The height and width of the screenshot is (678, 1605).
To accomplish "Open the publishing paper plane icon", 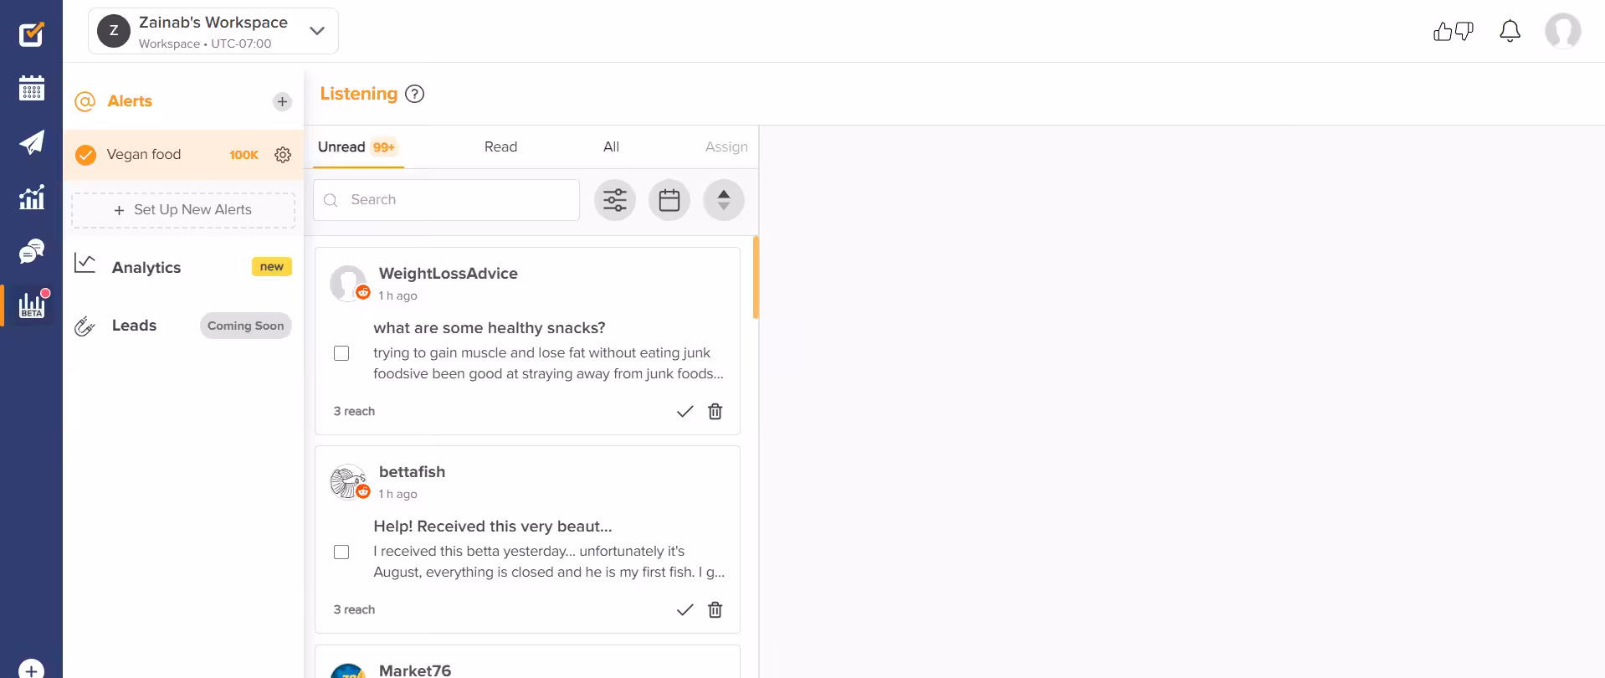I will tap(32, 142).
